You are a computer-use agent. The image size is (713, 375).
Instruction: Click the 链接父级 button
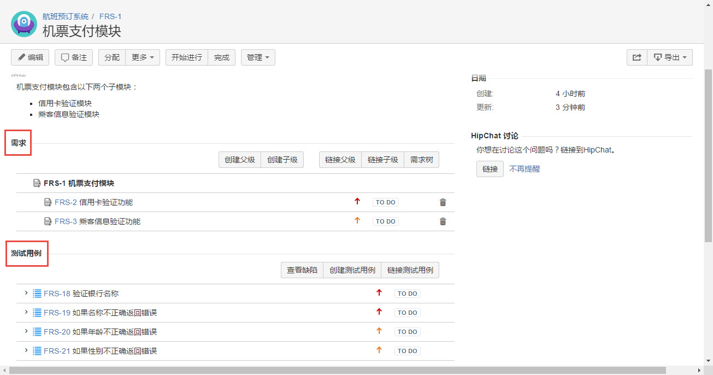(340, 160)
